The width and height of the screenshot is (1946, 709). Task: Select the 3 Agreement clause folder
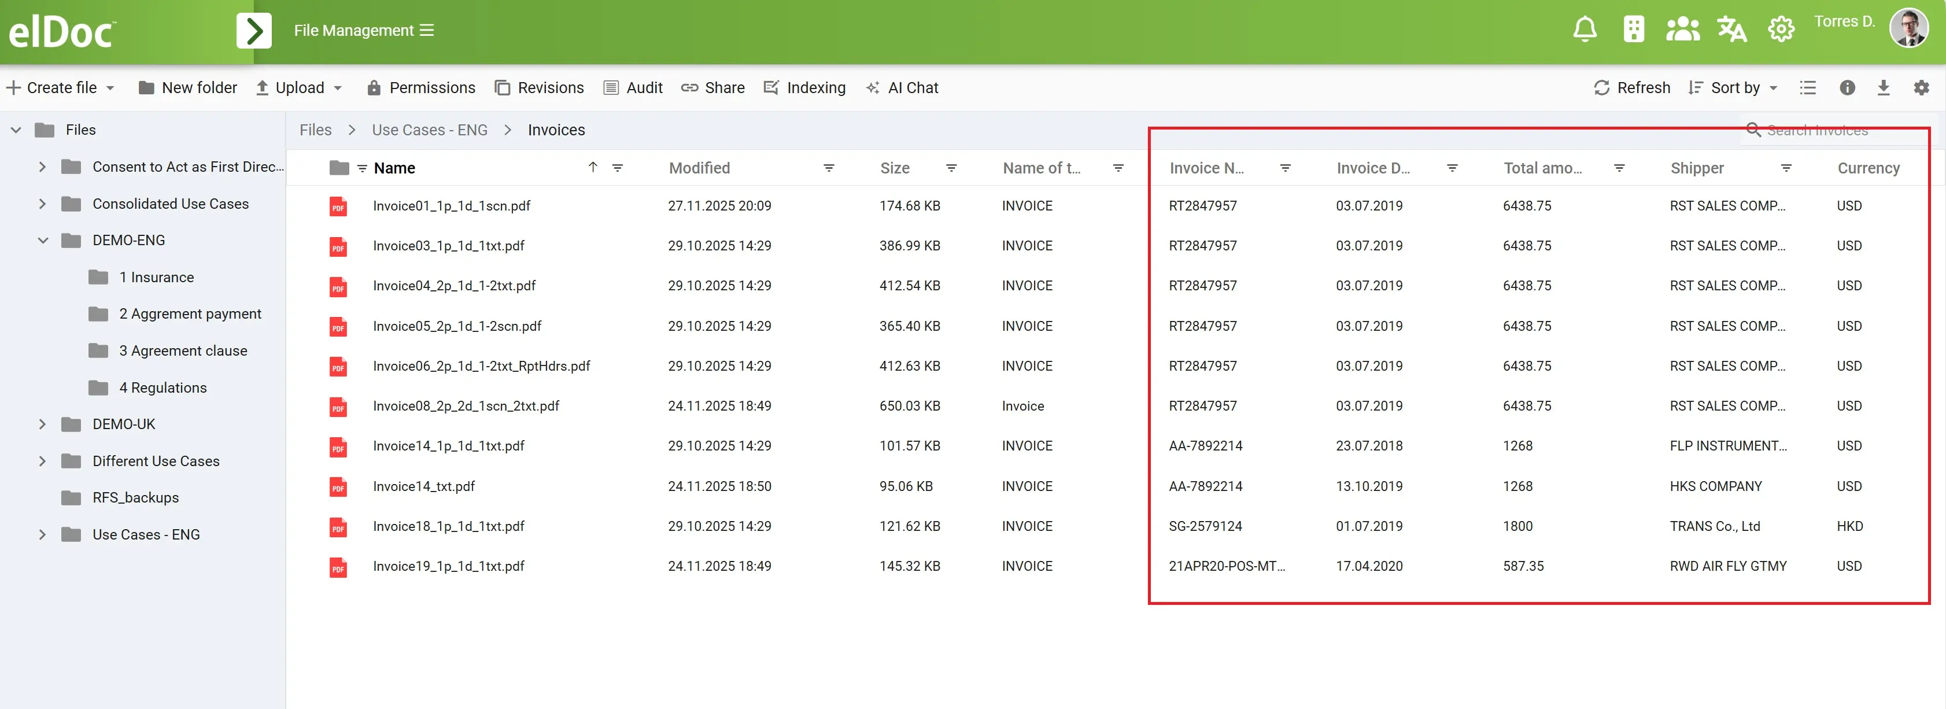[183, 350]
